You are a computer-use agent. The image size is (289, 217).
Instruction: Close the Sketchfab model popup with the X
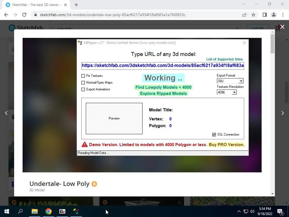click(x=282, y=27)
